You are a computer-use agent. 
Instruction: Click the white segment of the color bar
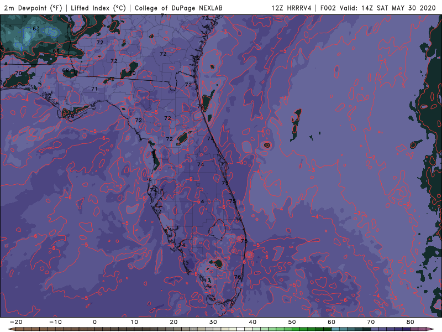241,329
